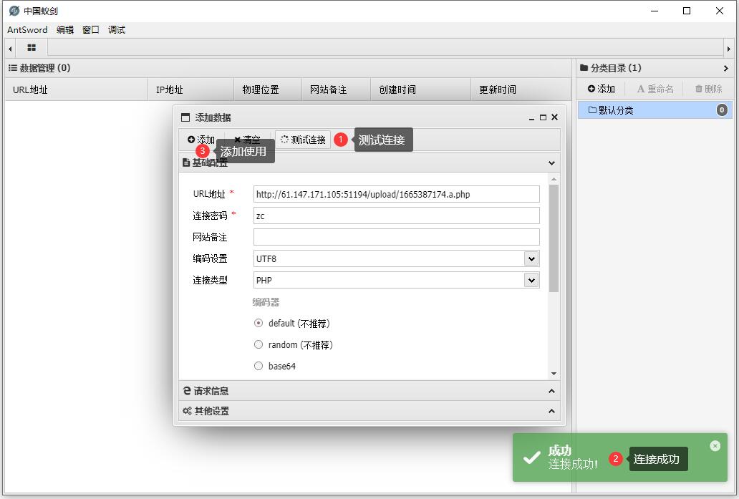Sort by the IP地址 column header

click(191, 89)
